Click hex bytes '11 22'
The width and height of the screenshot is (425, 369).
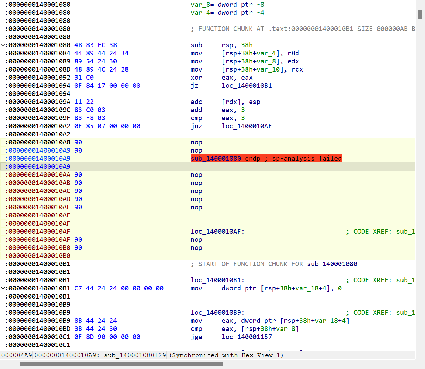tap(84, 102)
